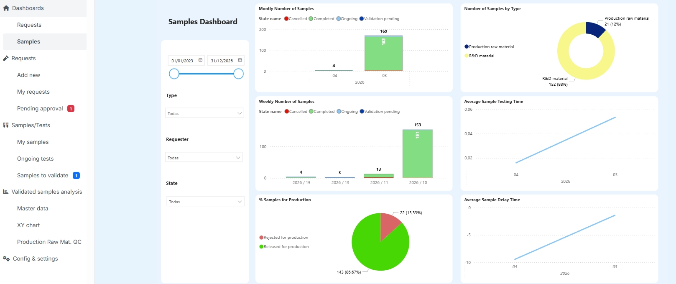The width and height of the screenshot is (676, 284).
Task: Open the Requester filter dropdown
Action: tap(204, 158)
